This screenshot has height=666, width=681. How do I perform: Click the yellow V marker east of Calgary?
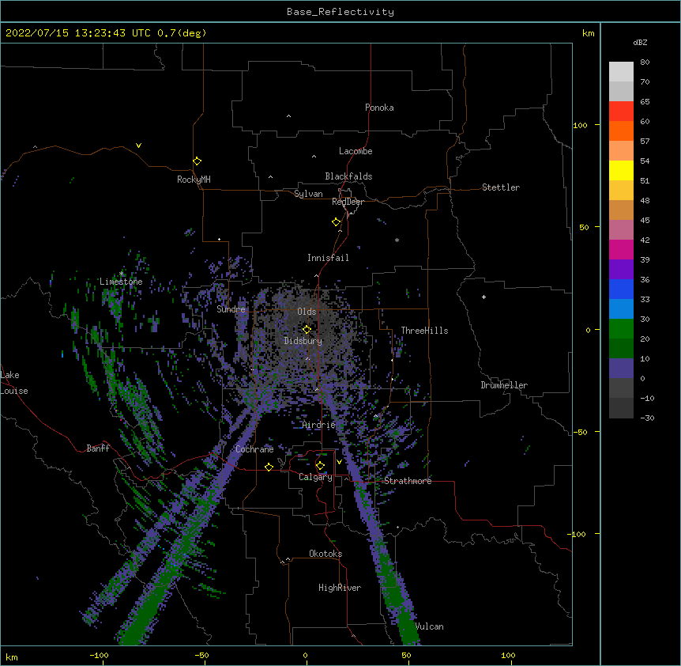click(x=339, y=462)
